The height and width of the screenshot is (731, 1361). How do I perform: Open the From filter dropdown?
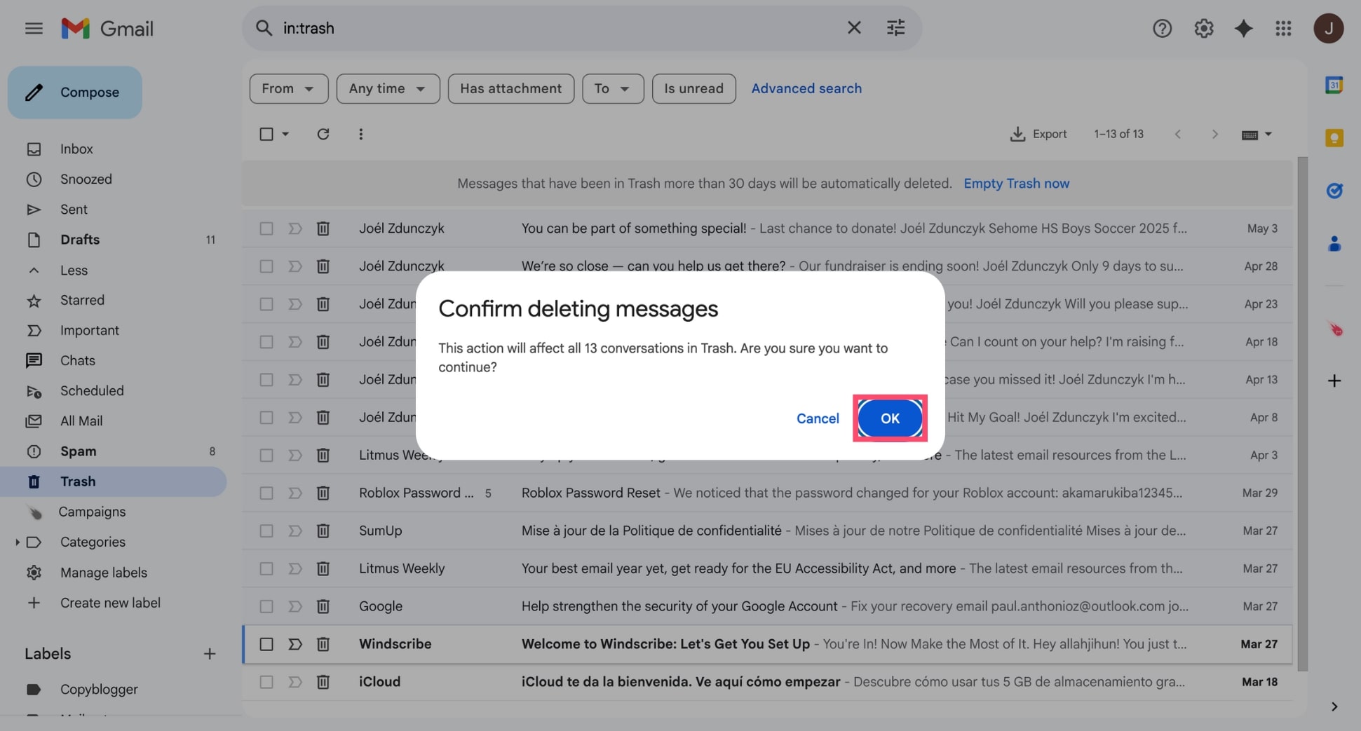288,88
